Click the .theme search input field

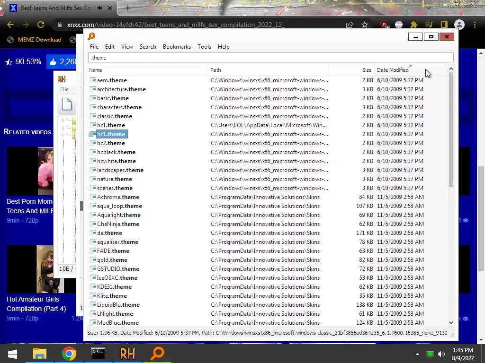click(270, 57)
